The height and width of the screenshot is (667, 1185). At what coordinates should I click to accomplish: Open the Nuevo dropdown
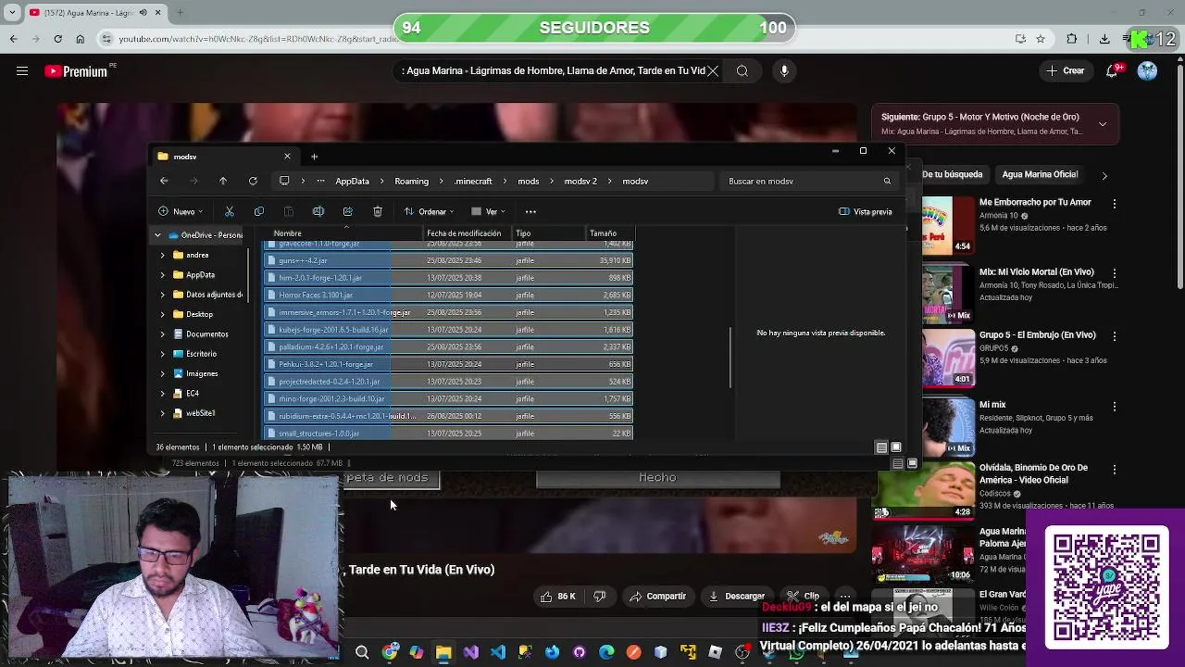tap(181, 211)
